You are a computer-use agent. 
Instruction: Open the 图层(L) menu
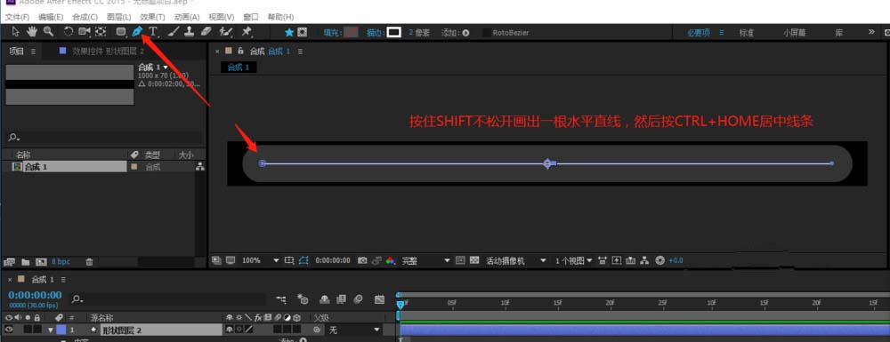coord(118,17)
